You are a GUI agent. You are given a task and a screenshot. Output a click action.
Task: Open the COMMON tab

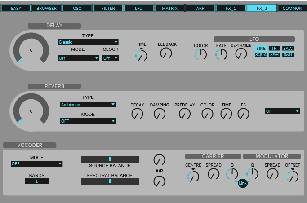[x=292, y=9]
